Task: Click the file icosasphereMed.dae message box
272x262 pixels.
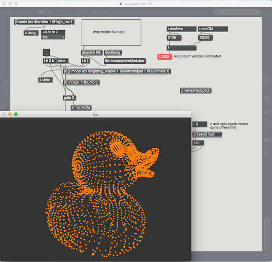Action: point(125,61)
